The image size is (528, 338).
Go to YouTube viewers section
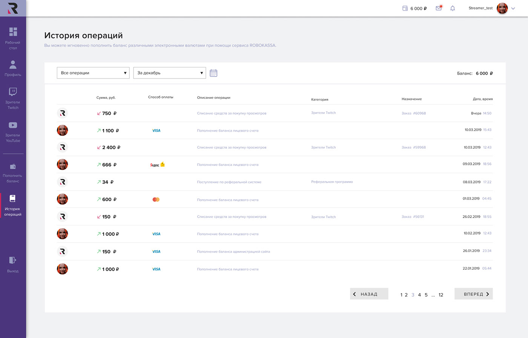pos(13,131)
